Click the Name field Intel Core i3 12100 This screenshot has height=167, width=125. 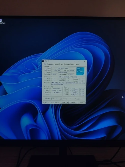pos(63,68)
